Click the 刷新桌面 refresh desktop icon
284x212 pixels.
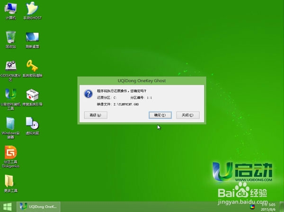click(x=32, y=40)
